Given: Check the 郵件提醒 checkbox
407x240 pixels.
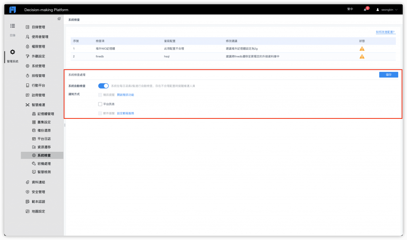Looking at the screenshot, I should [x=100, y=113].
